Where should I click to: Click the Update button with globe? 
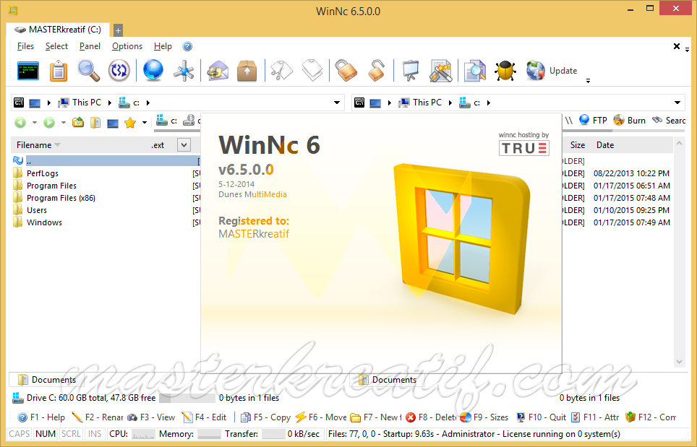(x=551, y=71)
